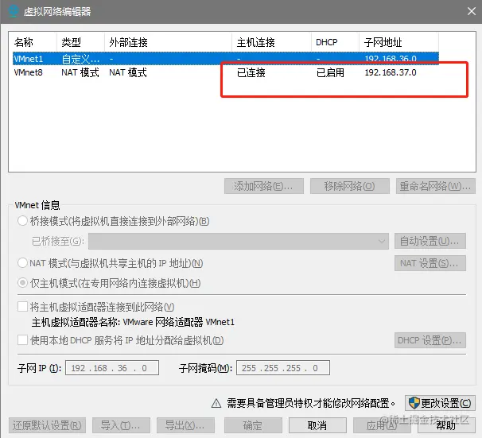Click the 子网掩码 input field
The width and height of the screenshot is (482, 438).
(x=283, y=368)
